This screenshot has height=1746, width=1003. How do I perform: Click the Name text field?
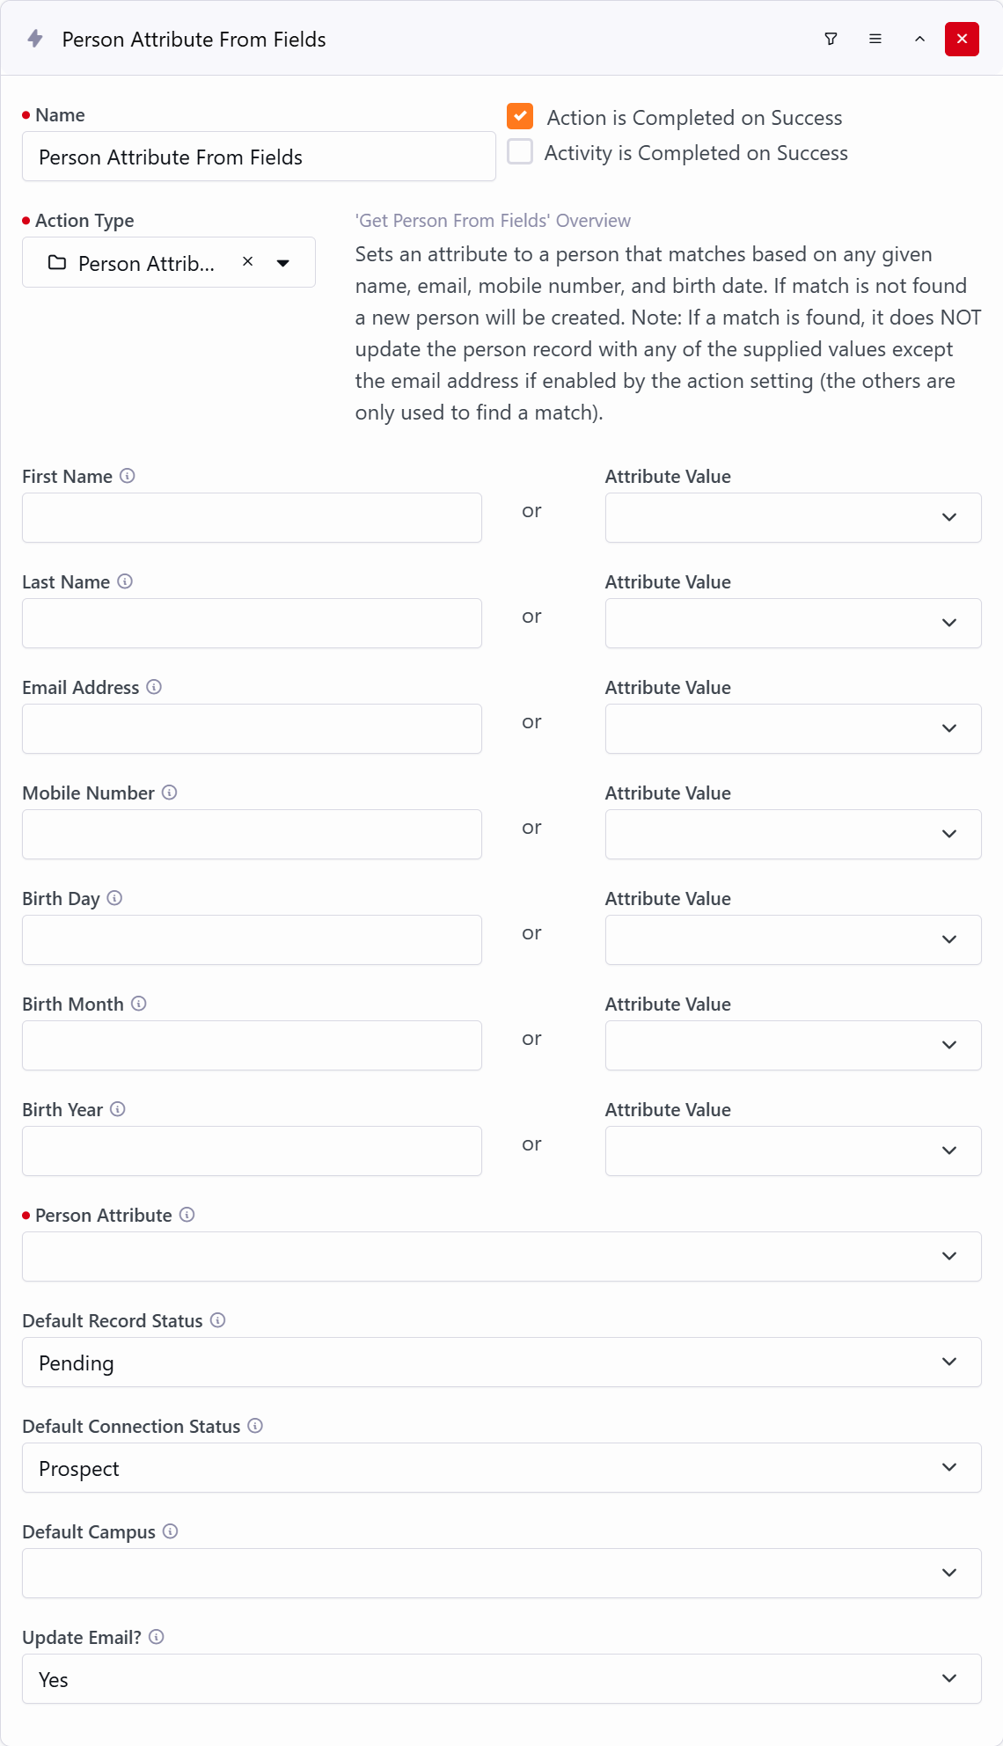pos(259,157)
